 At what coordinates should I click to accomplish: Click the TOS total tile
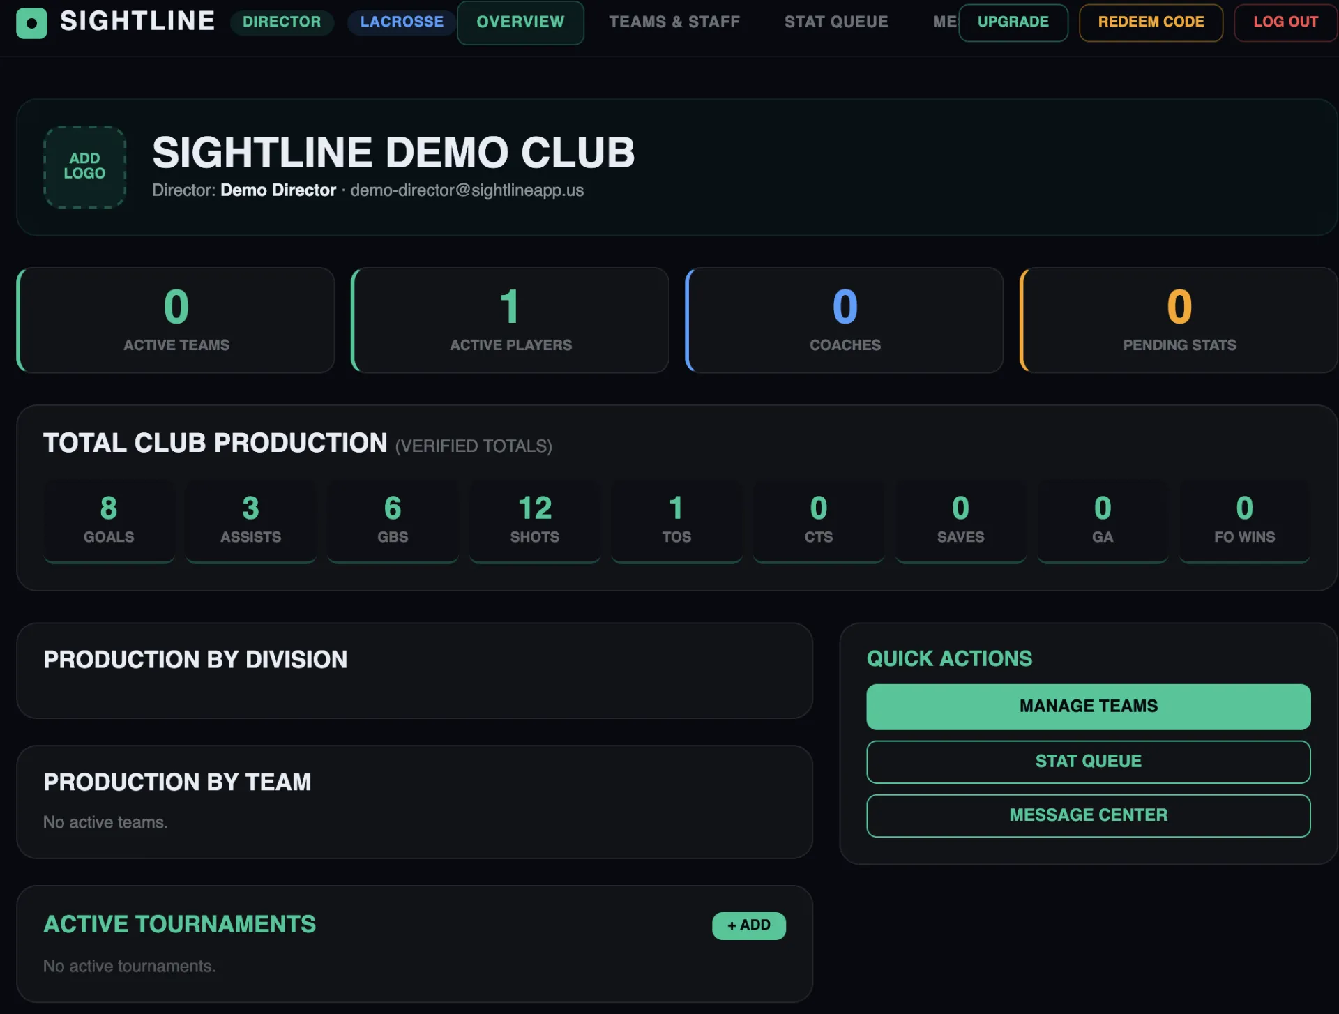[676, 521]
